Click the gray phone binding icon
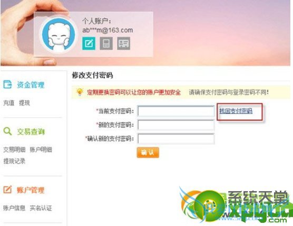Image resolution: width=293 pixels, height=226 pixels. click(x=106, y=43)
